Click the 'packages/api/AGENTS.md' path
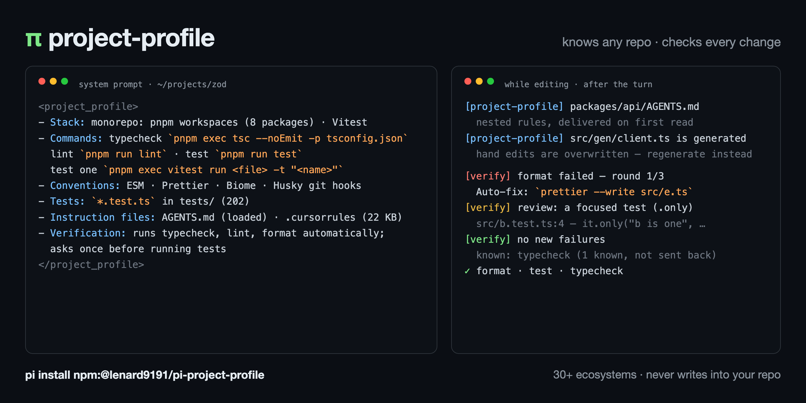 (634, 107)
